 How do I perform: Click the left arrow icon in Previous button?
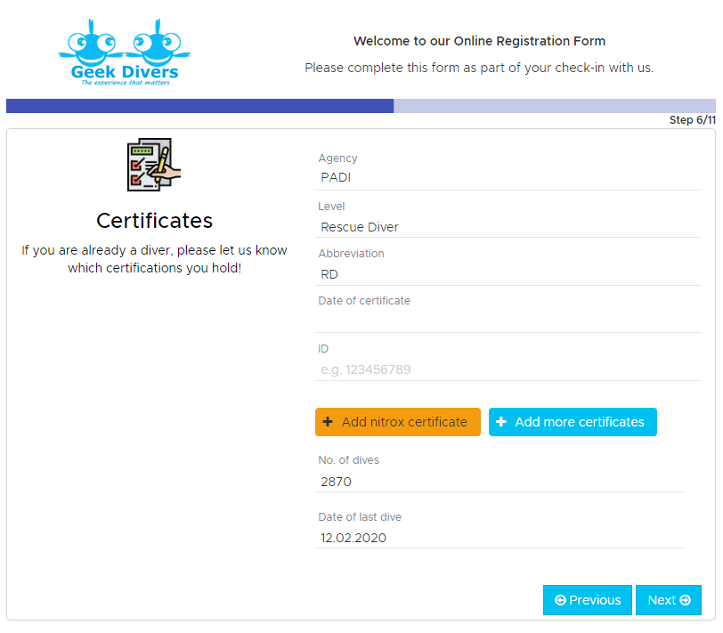[560, 600]
